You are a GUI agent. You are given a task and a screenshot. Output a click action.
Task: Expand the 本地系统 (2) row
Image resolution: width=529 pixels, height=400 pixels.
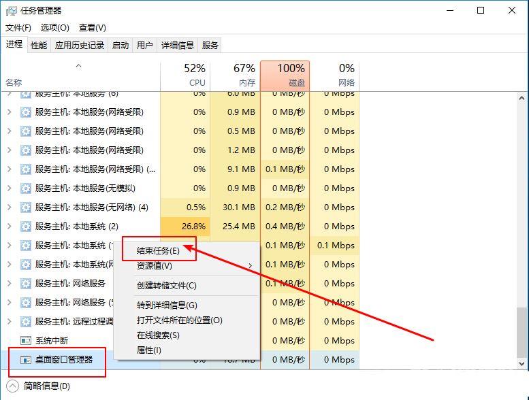[10, 227]
